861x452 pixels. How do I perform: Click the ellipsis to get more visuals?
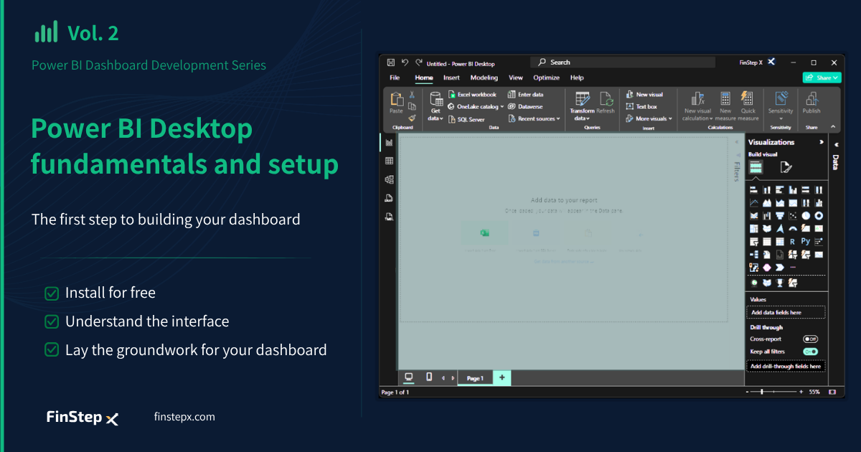pyautogui.click(x=792, y=267)
